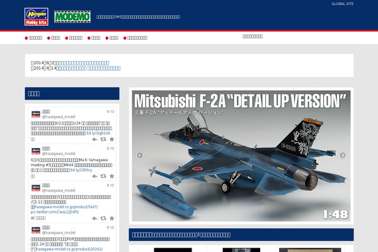Screen dimensions: 378x252
Task: Retweet the tweet containing bit.ly/1lgbSoh
Action: pyautogui.click(x=103, y=139)
